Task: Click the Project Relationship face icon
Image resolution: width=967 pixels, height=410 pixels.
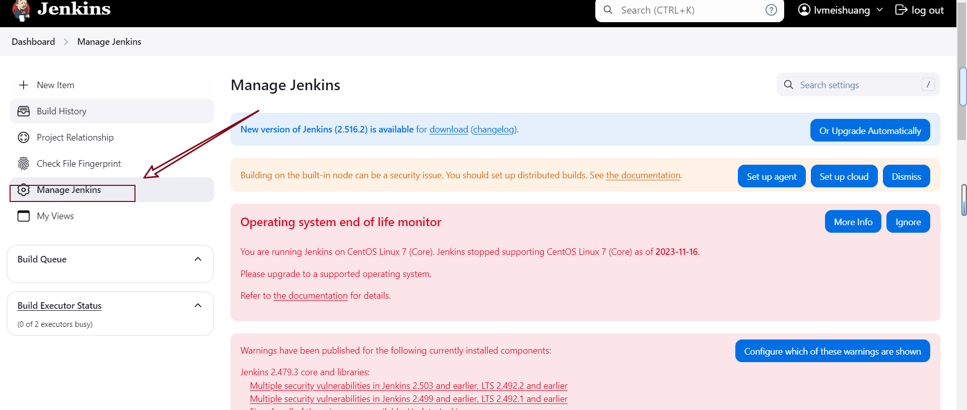Action: point(24,138)
